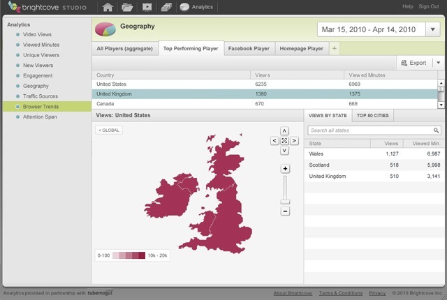Expand the Export options arrow
Image resolution: width=447 pixels, height=300 pixels.
(439, 63)
